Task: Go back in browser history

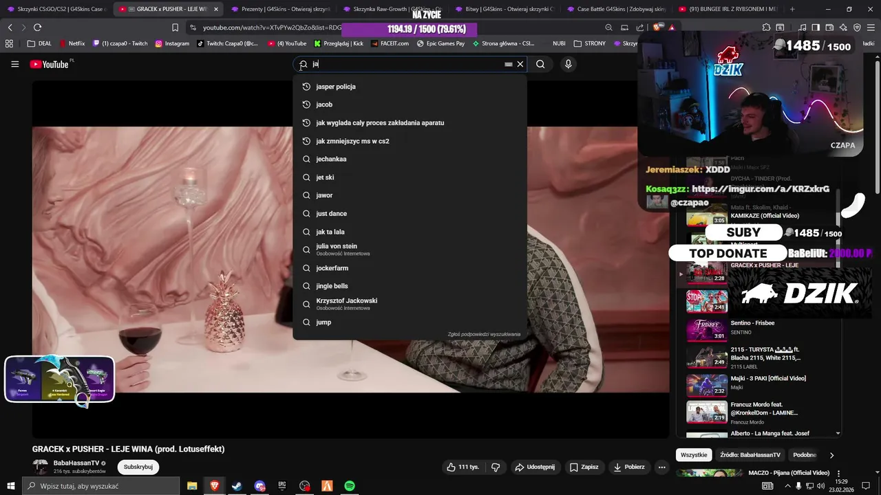Action: point(10,27)
